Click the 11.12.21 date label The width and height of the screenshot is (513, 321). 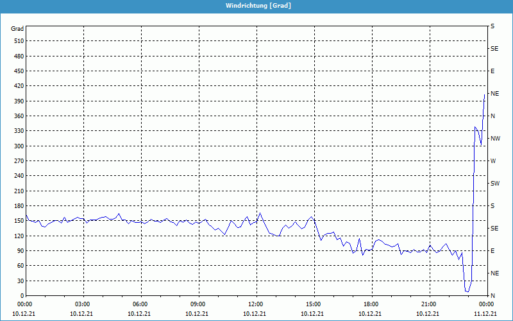pyautogui.click(x=485, y=314)
